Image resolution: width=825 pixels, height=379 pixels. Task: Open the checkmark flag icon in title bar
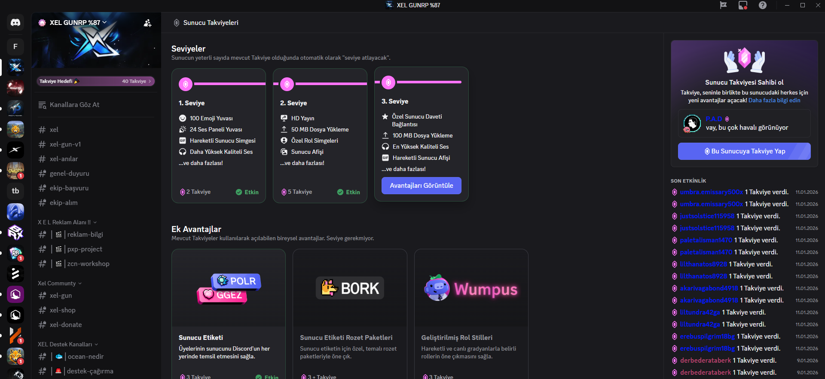click(724, 5)
